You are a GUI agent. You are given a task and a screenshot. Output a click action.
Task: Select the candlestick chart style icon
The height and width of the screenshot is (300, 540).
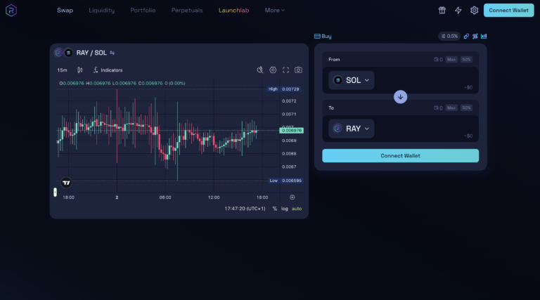[x=80, y=70]
